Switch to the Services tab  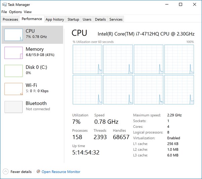(116, 19)
